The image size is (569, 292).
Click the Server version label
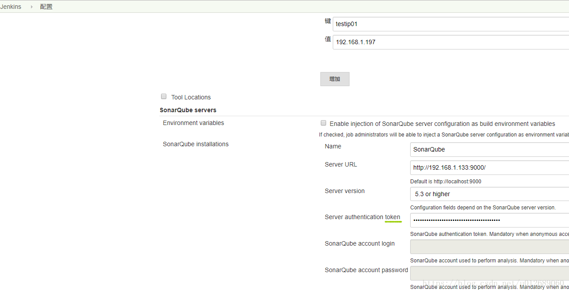pos(345,191)
